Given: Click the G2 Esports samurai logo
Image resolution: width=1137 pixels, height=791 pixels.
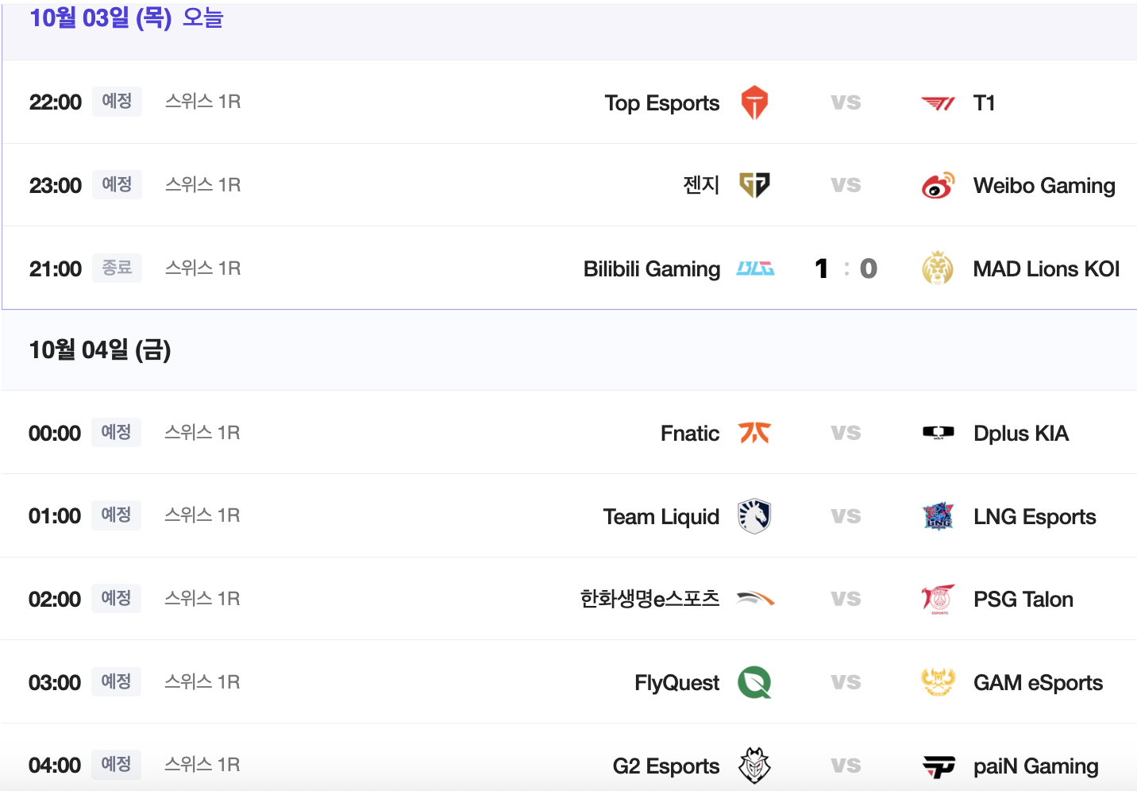Looking at the screenshot, I should [752, 766].
